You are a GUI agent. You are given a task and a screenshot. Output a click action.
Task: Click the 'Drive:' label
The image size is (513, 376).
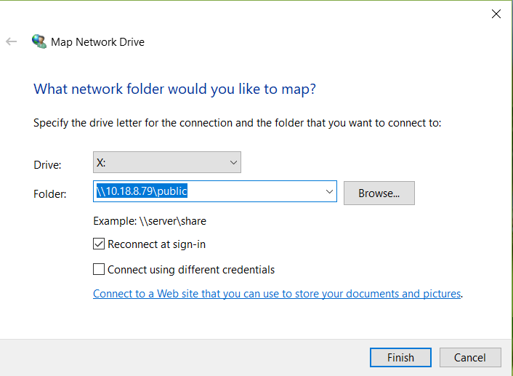coord(47,165)
